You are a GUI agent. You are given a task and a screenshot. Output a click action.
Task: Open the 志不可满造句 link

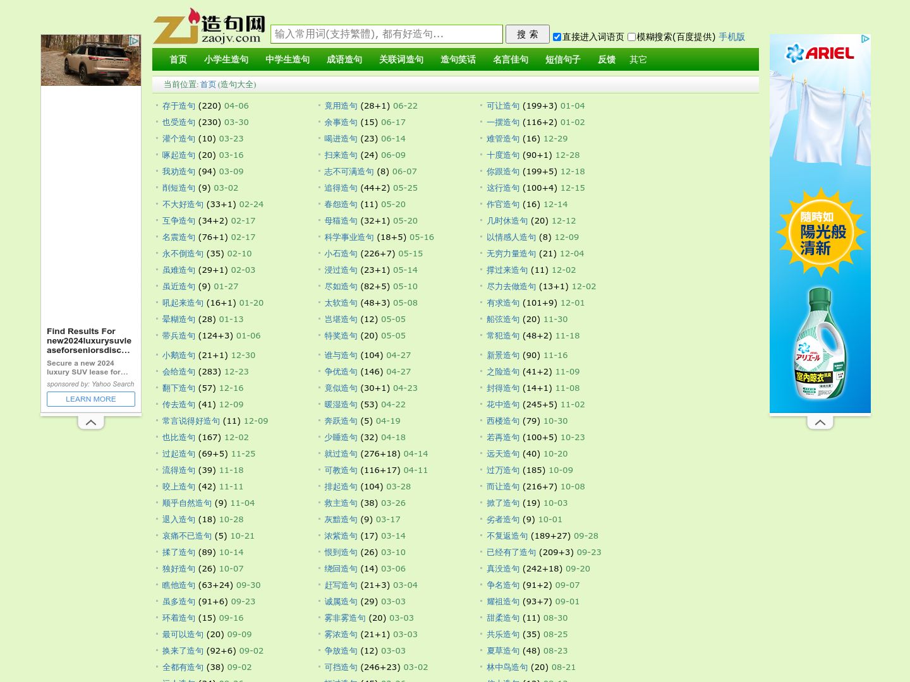click(x=349, y=171)
